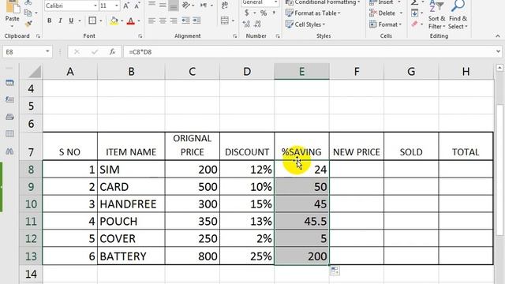Open the Conditional Formatting menu
Viewport: 505px width, 284px height.
[323, 2]
